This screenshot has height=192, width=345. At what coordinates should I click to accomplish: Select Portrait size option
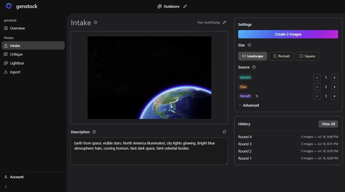(281, 56)
